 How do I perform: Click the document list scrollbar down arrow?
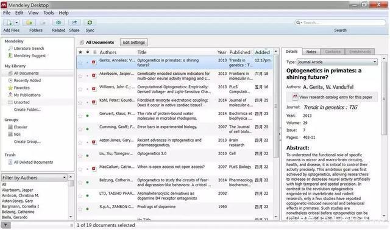coord(276,217)
